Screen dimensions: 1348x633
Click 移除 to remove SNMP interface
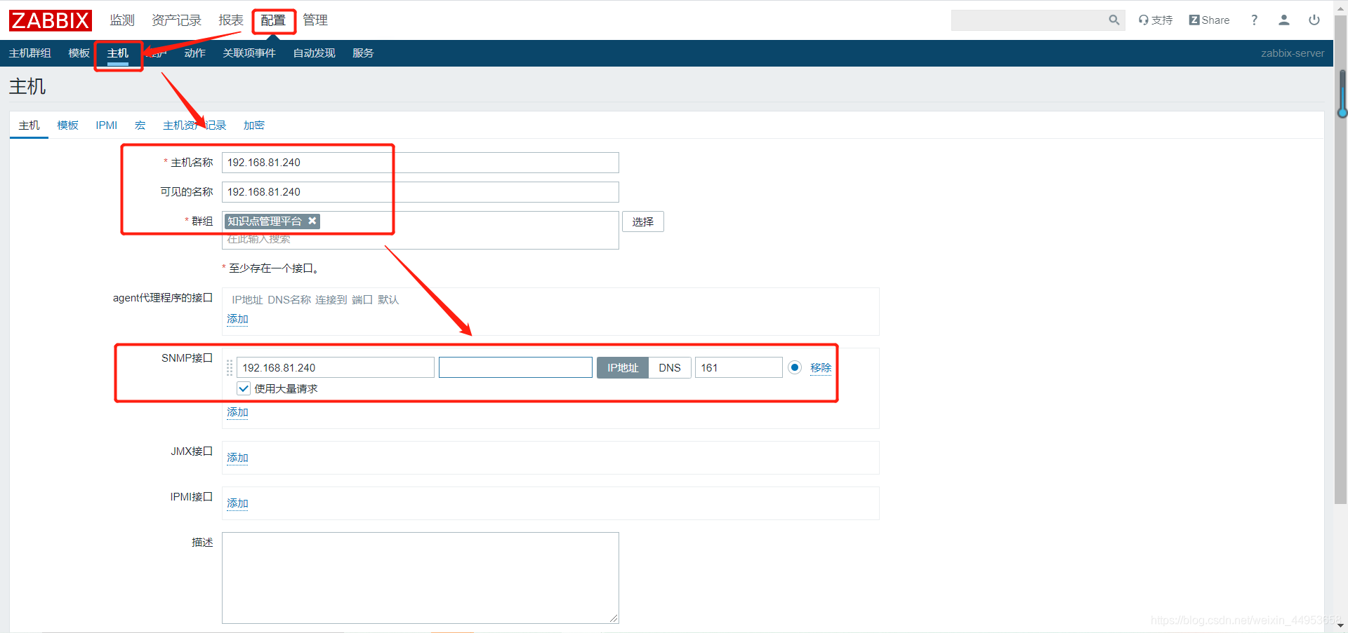tap(821, 368)
